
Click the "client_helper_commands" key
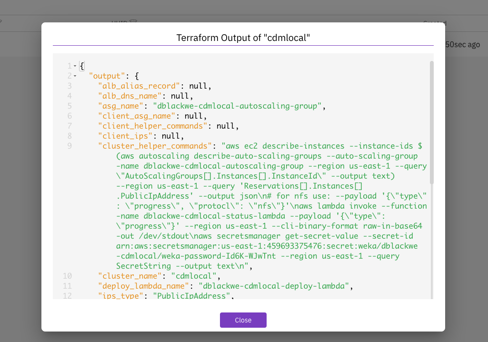click(x=155, y=126)
